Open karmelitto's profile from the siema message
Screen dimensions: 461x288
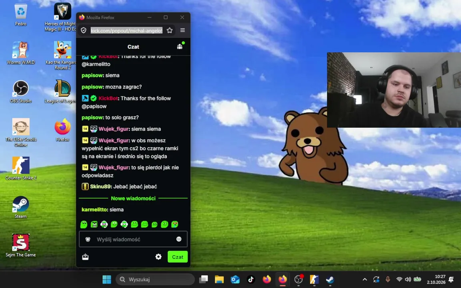coord(94,210)
